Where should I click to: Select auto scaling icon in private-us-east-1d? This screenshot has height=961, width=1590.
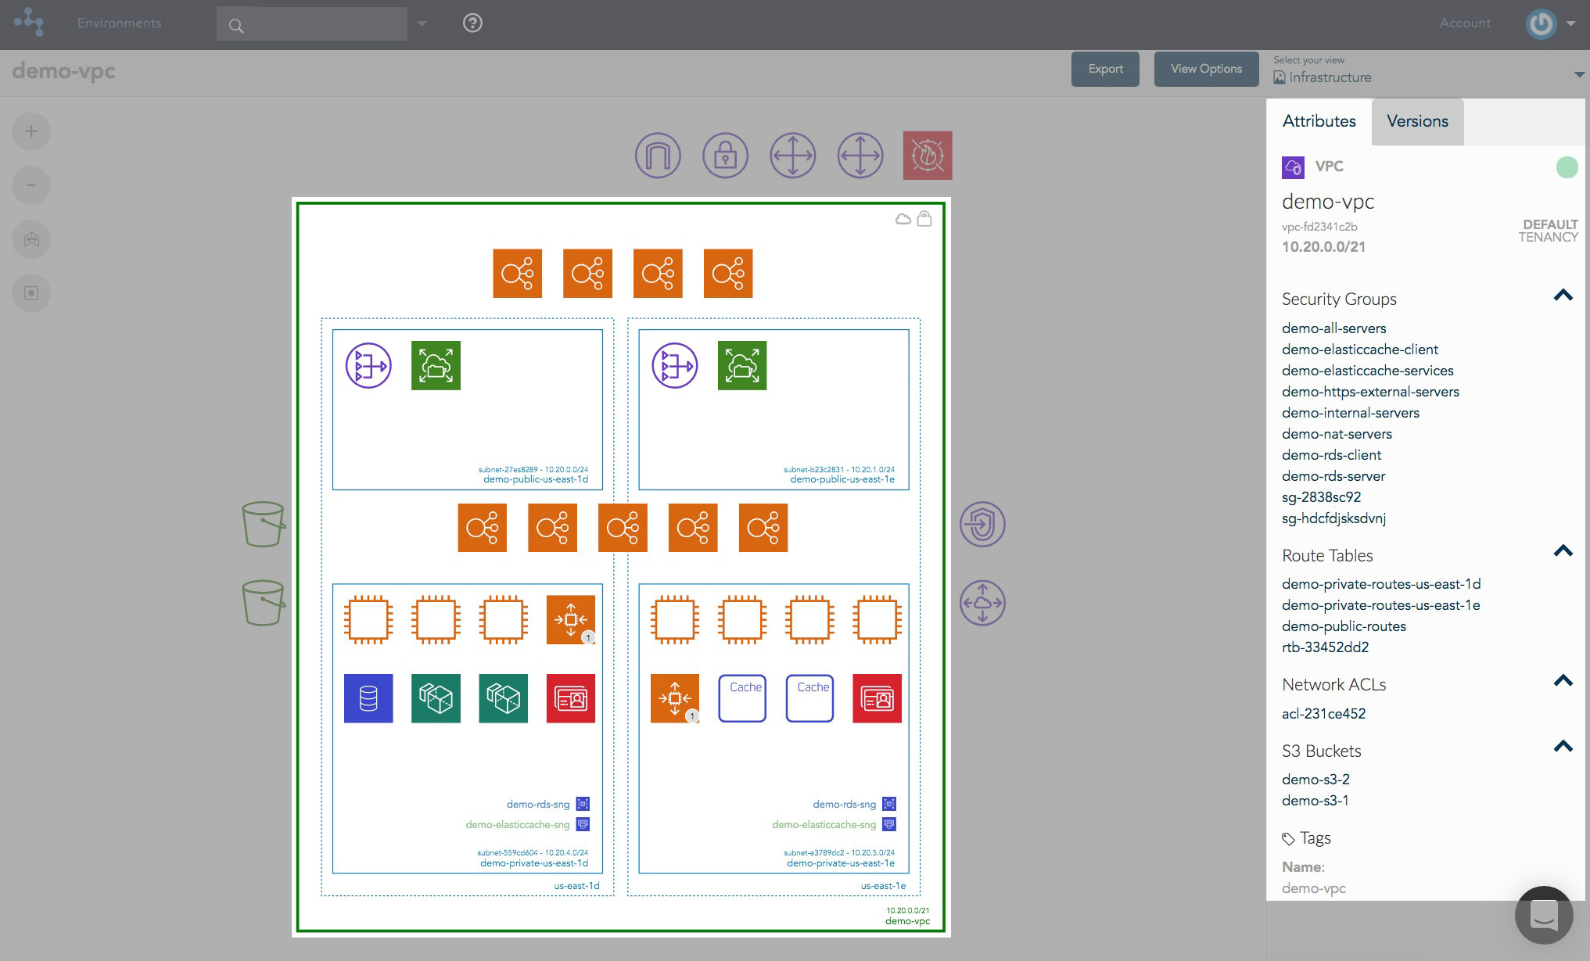pyautogui.click(x=571, y=620)
